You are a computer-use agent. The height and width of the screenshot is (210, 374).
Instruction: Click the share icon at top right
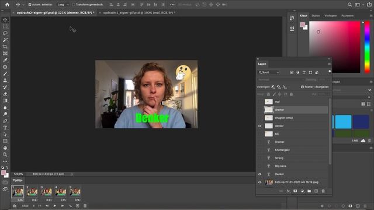pos(369,5)
